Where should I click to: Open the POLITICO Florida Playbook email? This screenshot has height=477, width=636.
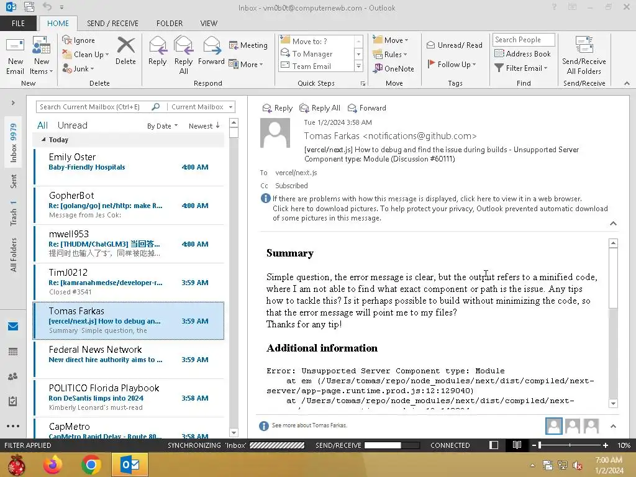pyautogui.click(x=129, y=397)
